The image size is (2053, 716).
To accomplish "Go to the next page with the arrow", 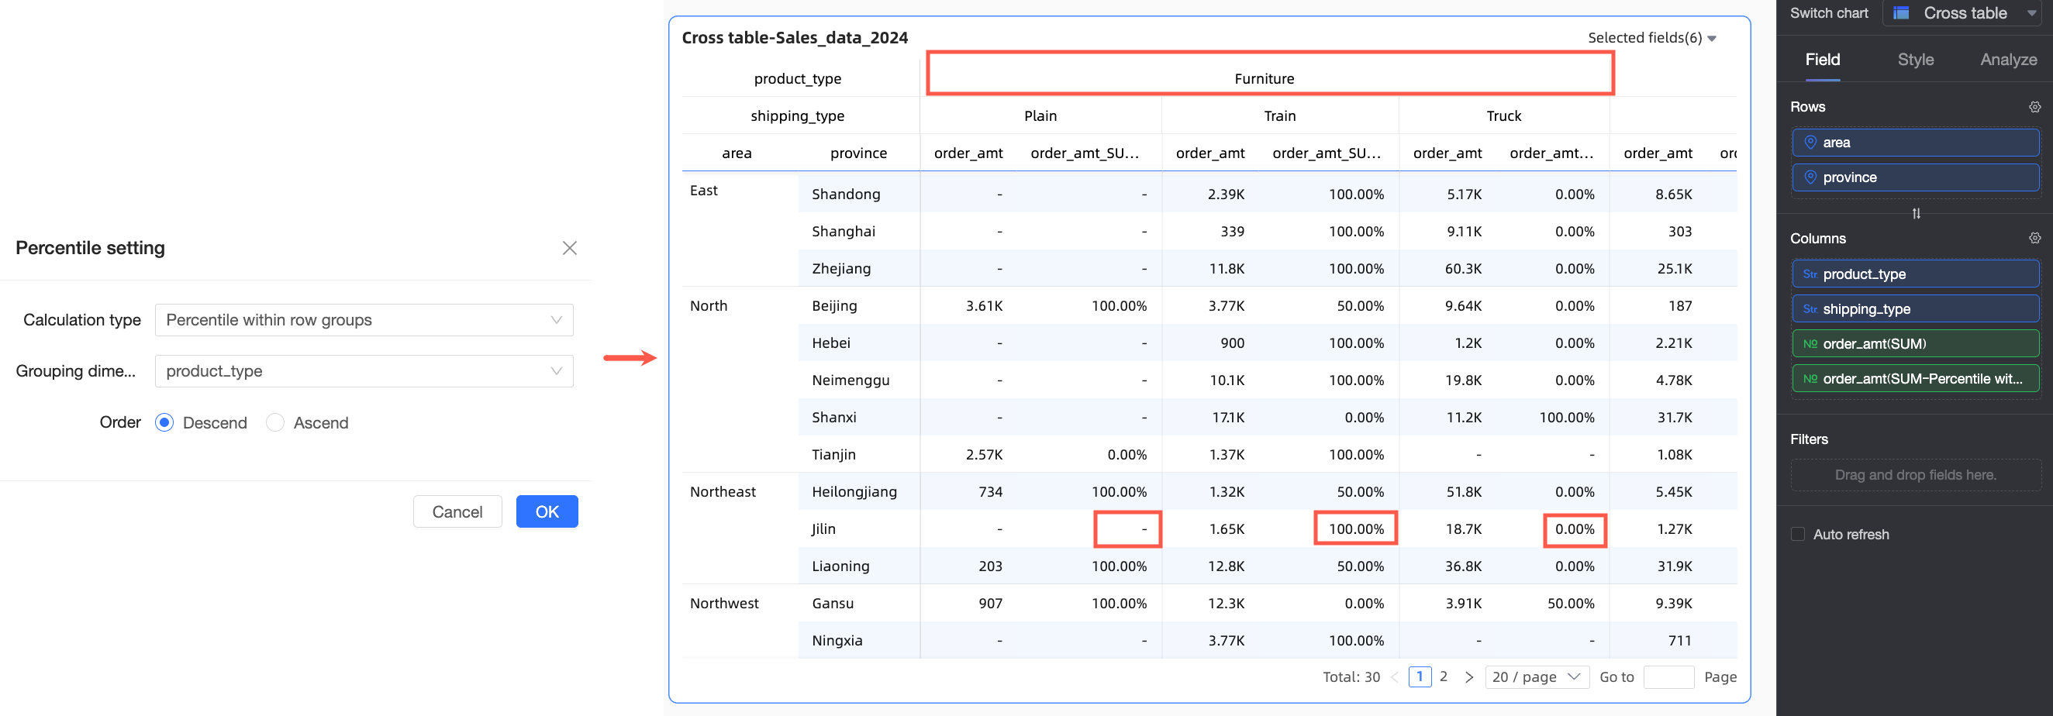I will (x=1469, y=677).
